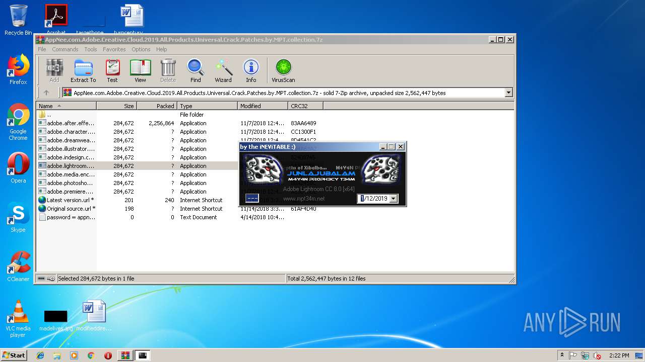Screen dimensions: 645x362
Task: Select the Original source.url entry
Action: (66, 209)
